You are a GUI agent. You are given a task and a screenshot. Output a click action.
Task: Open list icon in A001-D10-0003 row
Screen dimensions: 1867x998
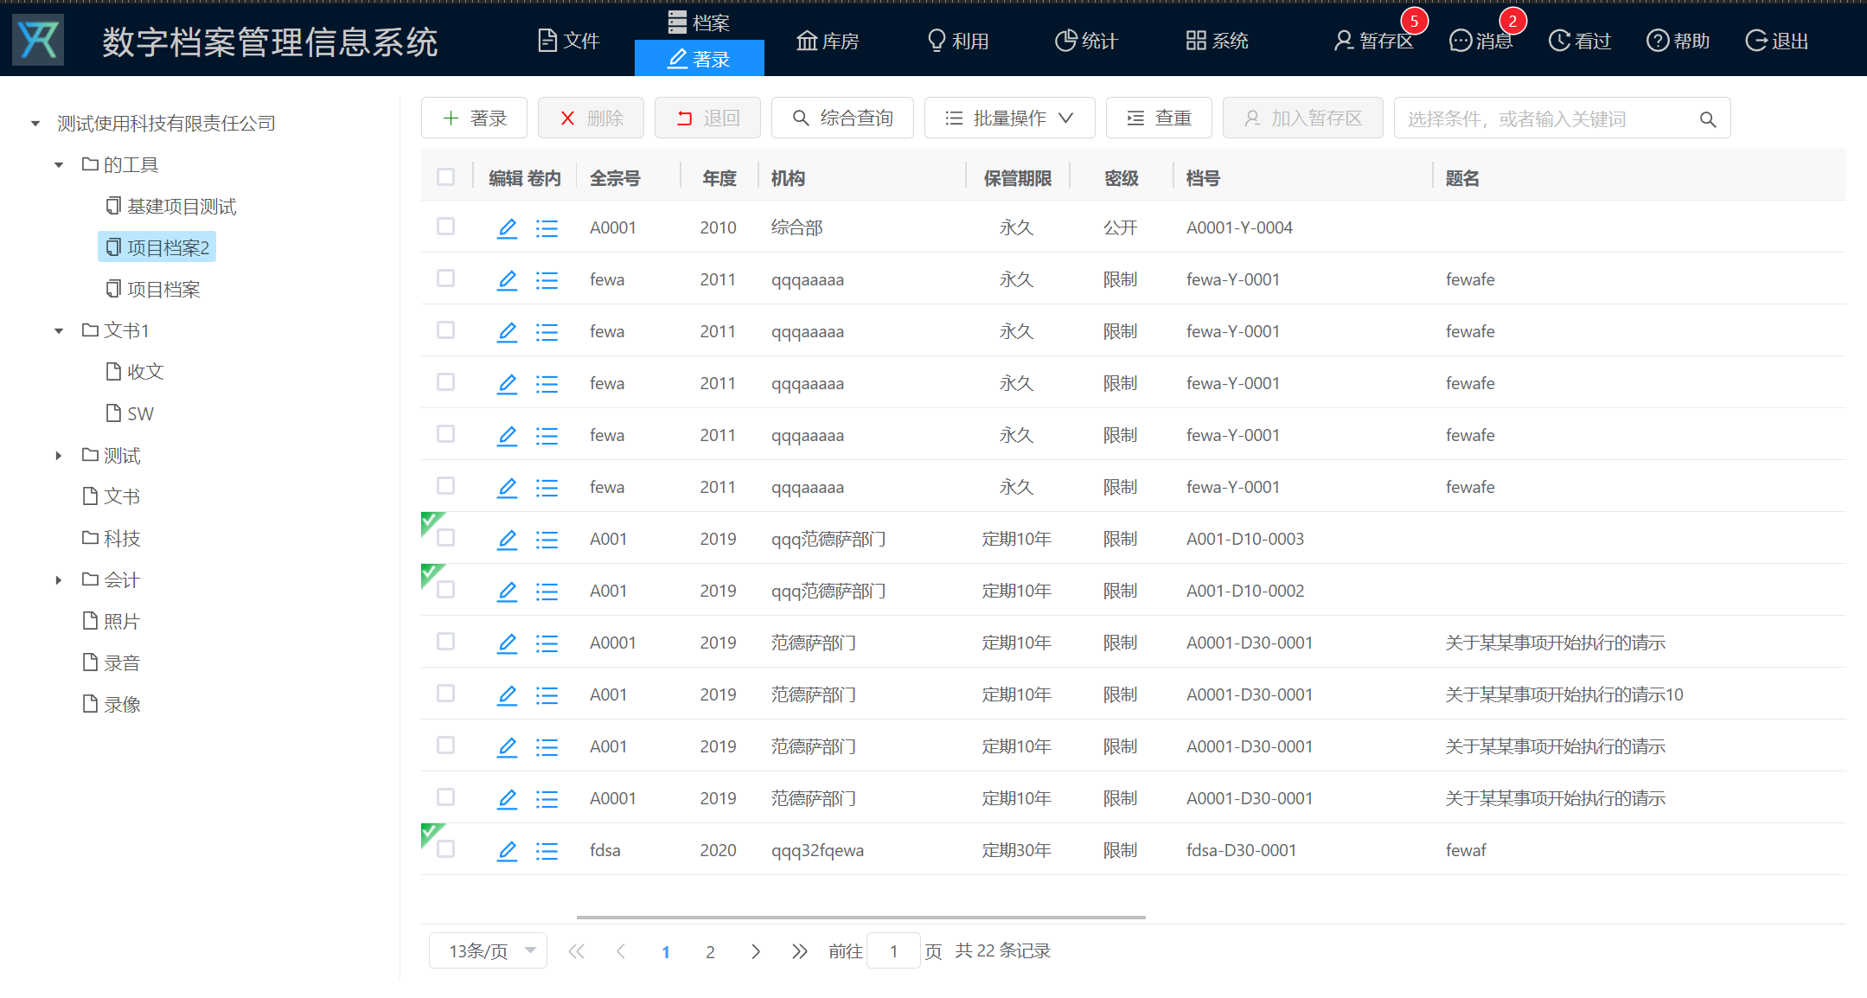click(547, 540)
